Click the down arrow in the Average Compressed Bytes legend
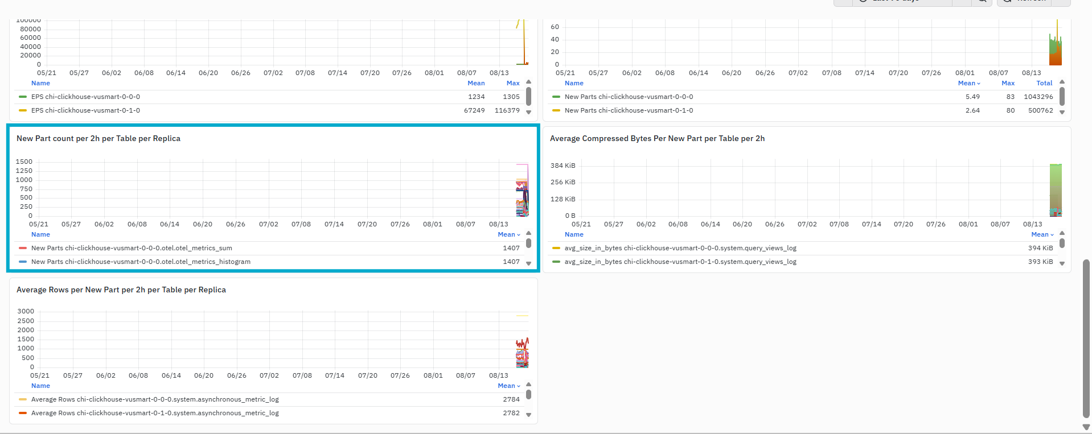1092x434 pixels. tap(1062, 263)
